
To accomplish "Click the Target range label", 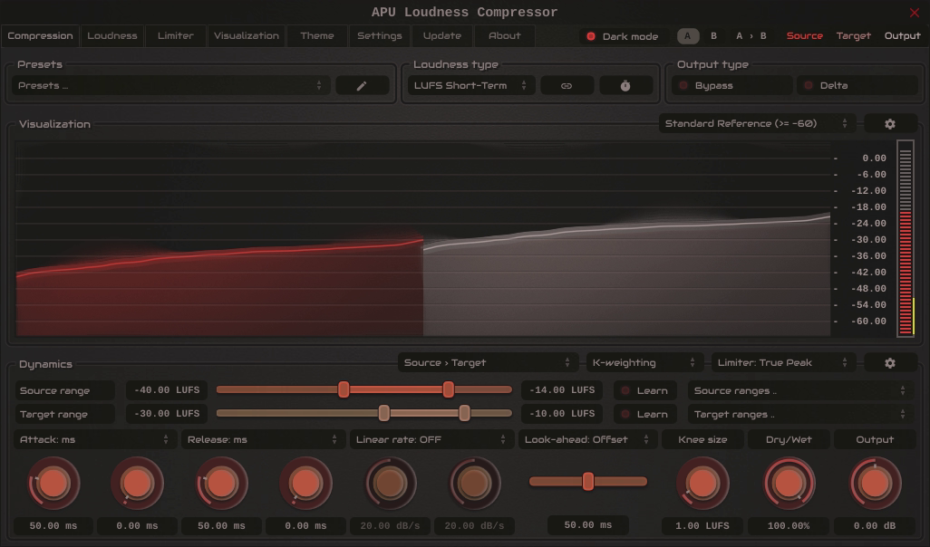I will coord(64,414).
